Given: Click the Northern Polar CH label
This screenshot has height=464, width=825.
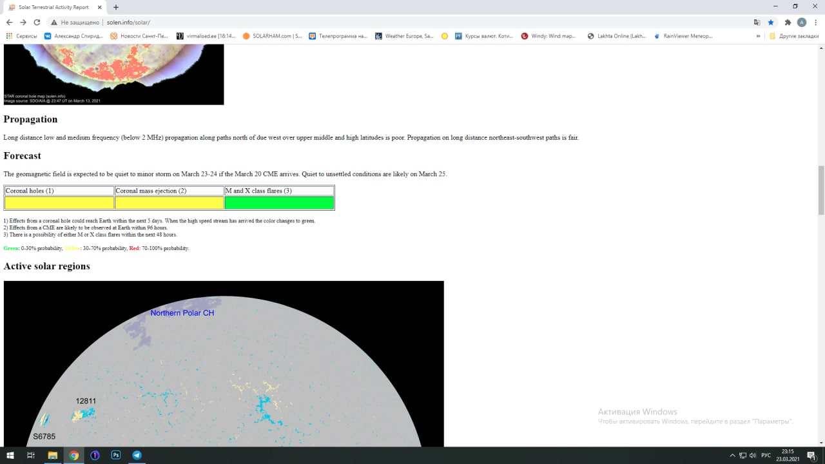Looking at the screenshot, I should [x=182, y=313].
